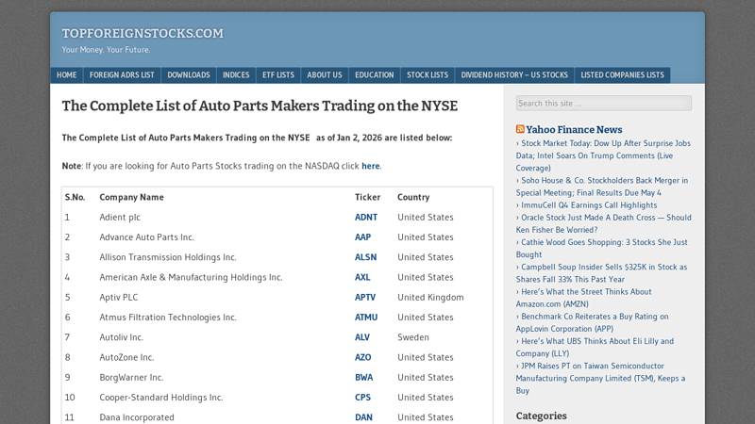
Task: Select the 'Adient plc' company name cell
Action: pyautogui.click(x=120, y=218)
